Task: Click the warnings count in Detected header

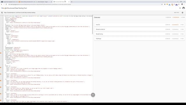Action: [176, 17]
